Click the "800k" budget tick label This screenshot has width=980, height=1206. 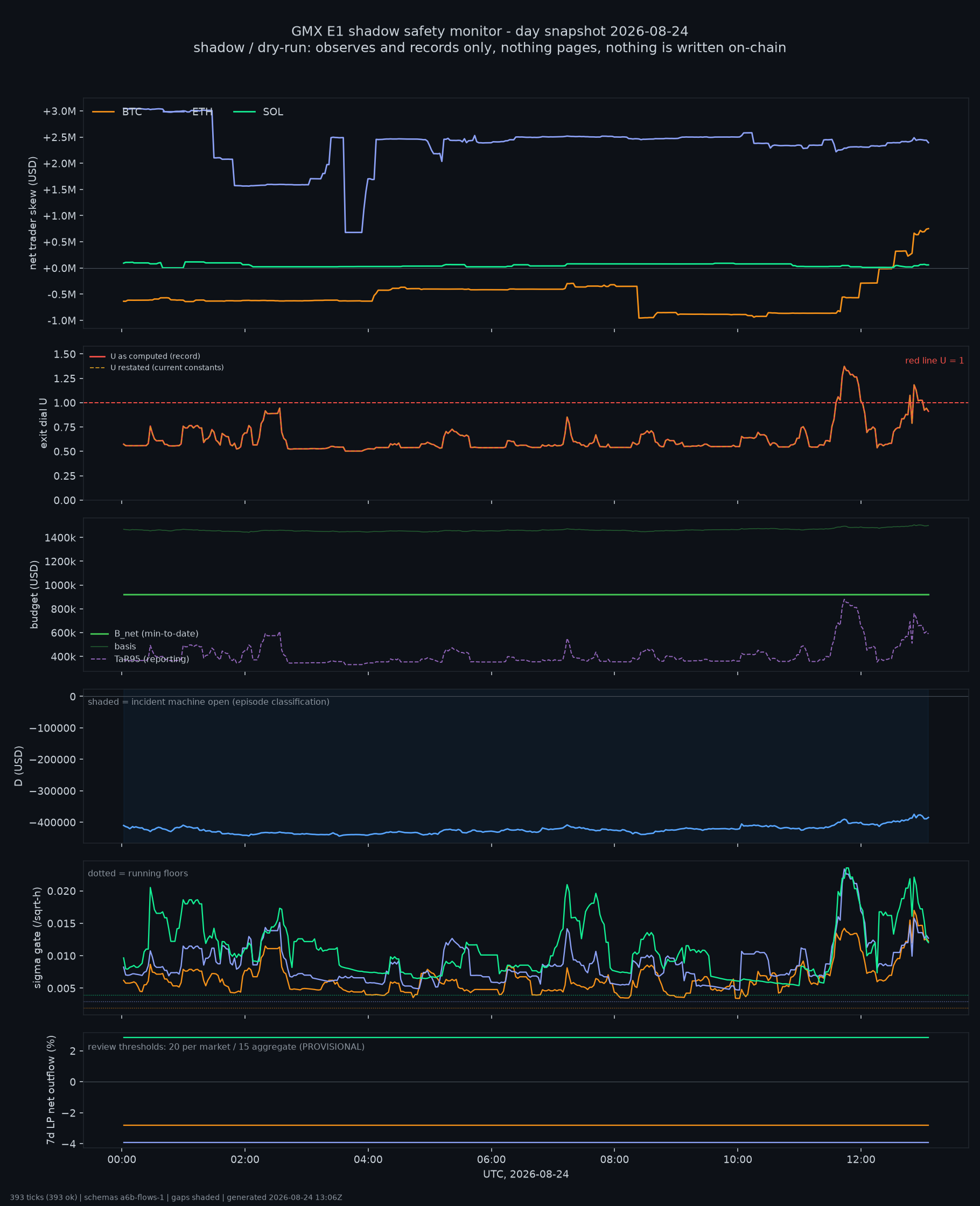(x=63, y=609)
